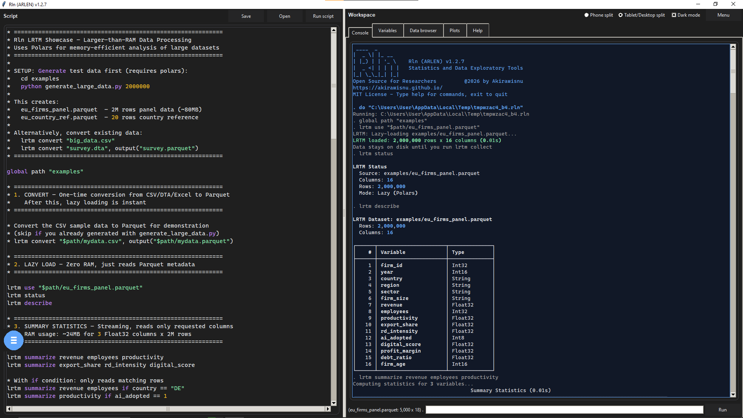Click the Variable column header in table

393,252
